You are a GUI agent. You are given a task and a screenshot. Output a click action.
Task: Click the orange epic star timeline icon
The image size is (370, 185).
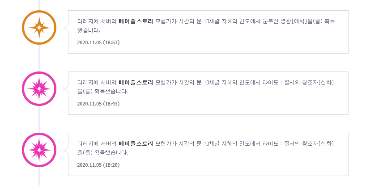point(39,28)
